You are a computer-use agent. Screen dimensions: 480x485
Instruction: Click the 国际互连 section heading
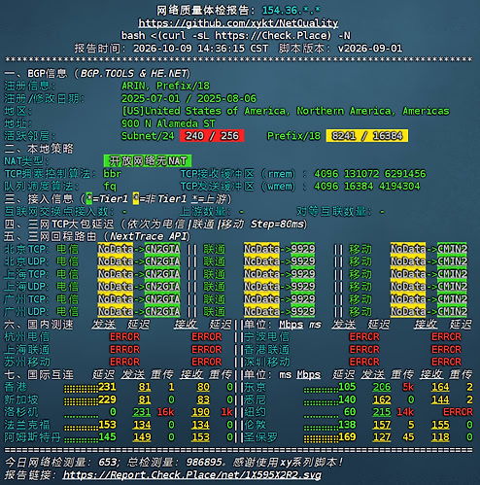pos(39,374)
